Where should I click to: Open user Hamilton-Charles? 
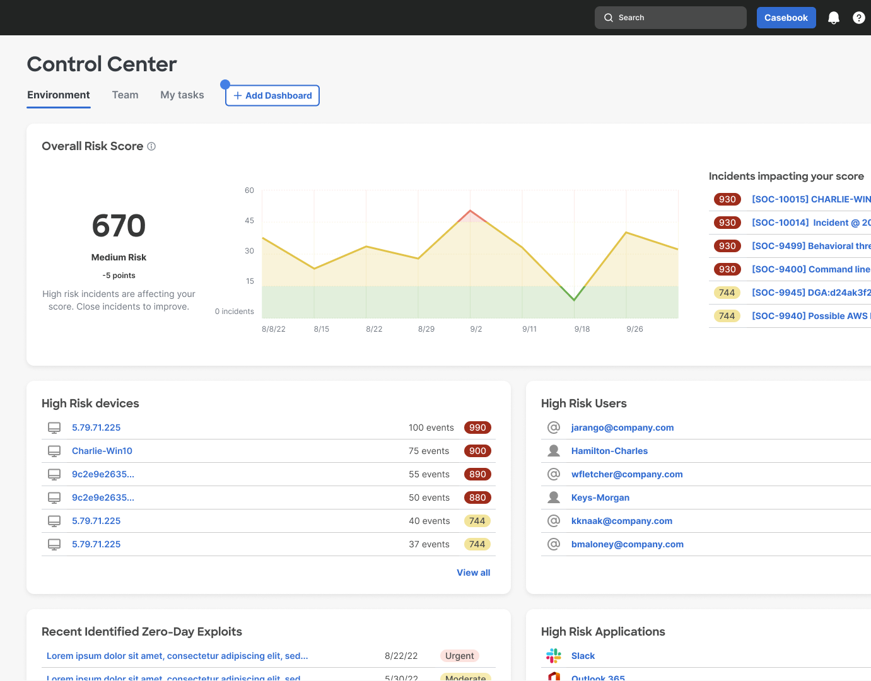(x=609, y=451)
